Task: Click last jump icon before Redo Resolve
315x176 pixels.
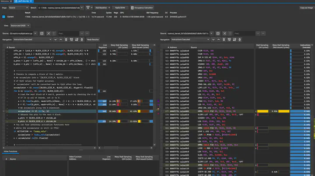Action: point(82,40)
